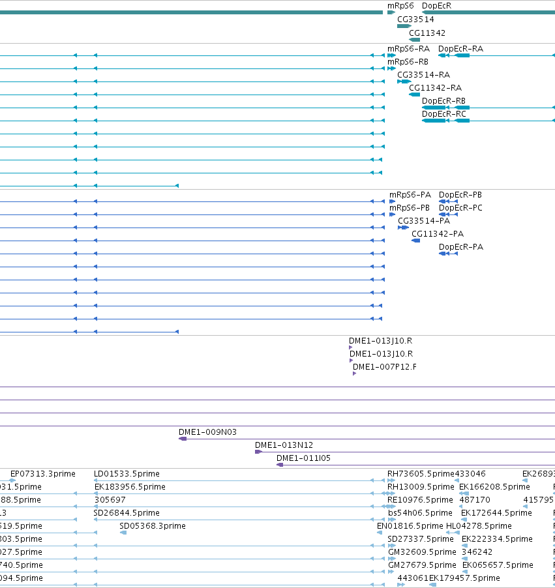Select EST EN01816.5prime
This screenshot has width=555, height=588.
point(410,526)
